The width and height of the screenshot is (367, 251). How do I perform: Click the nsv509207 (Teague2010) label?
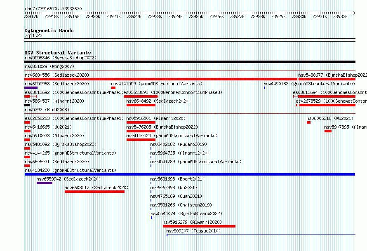193,231
